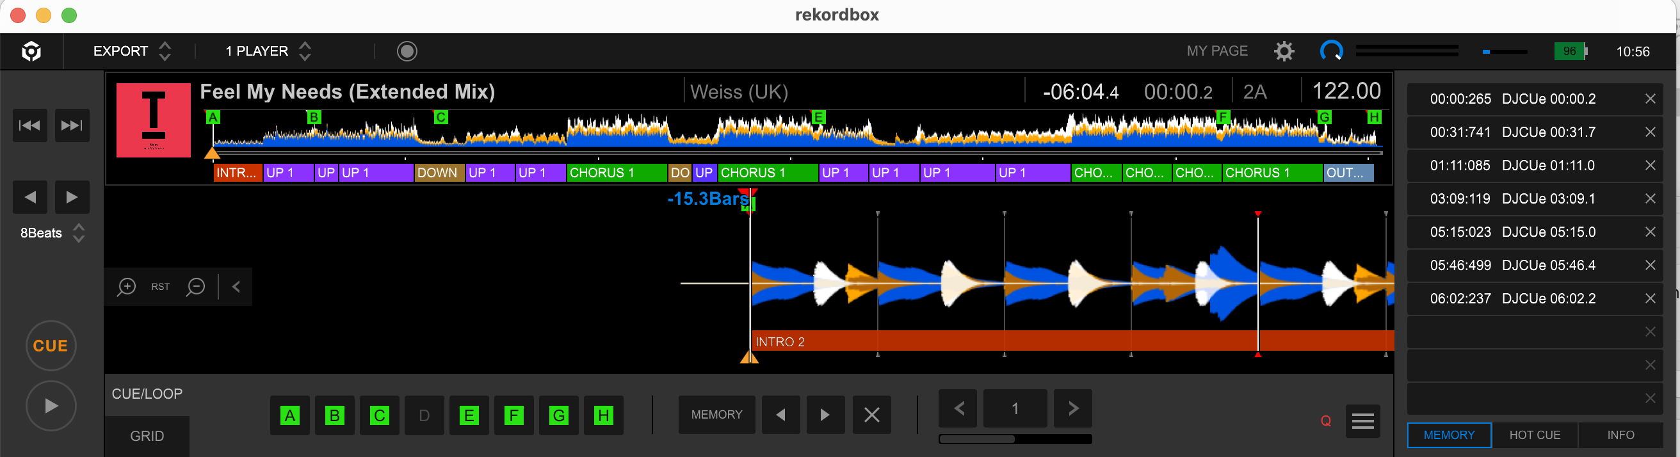Trigger hot cue G pad
The width and height of the screenshot is (1680, 457).
[x=559, y=415]
